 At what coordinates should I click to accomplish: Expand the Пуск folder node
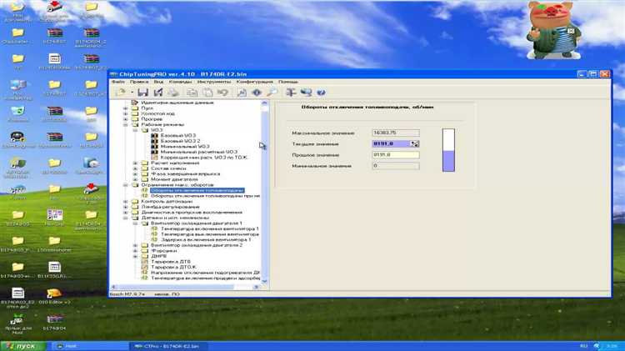point(126,108)
